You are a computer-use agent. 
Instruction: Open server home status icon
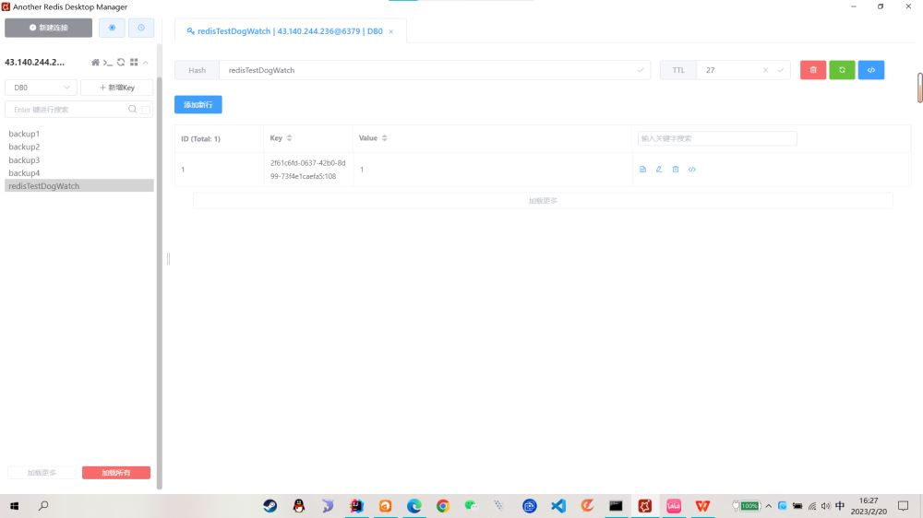point(95,63)
